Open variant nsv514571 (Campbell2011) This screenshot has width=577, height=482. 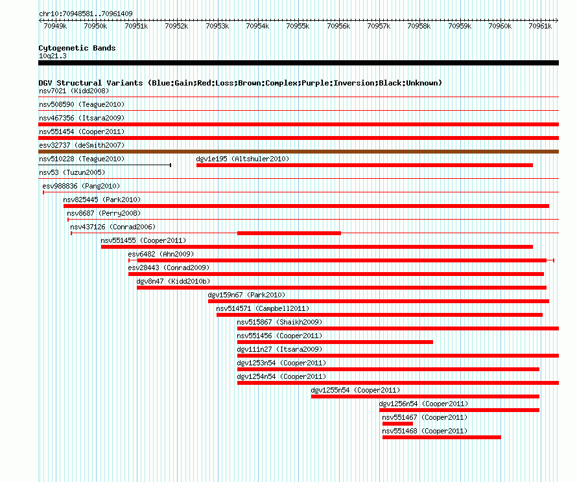pyautogui.click(x=263, y=308)
